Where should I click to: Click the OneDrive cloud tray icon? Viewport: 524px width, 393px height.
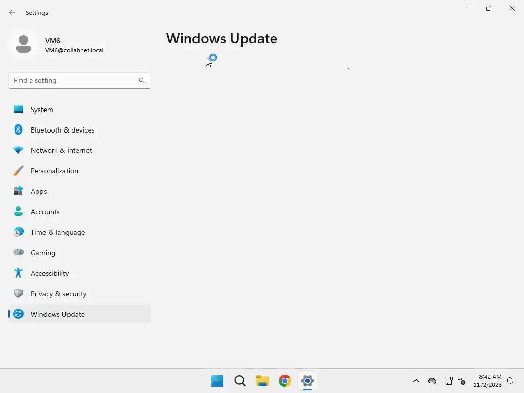[x=432, y=381]
